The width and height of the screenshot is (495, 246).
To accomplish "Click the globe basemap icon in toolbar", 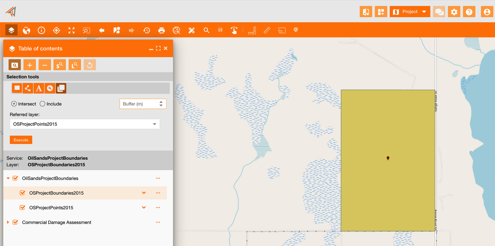I will click(26, 30).
